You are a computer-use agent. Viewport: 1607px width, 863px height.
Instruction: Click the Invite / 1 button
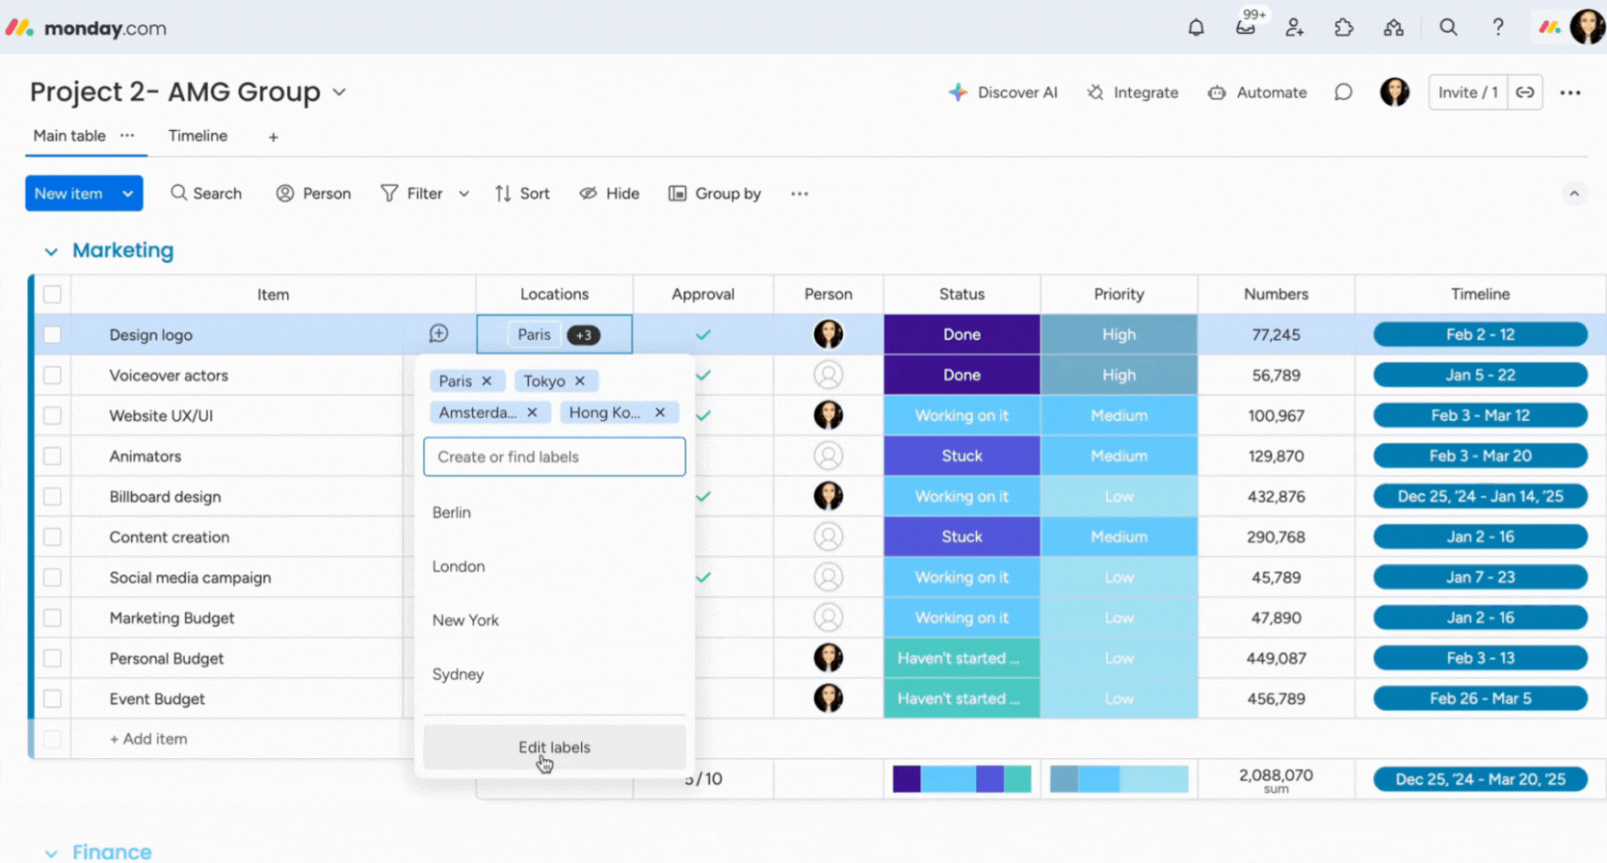pyautogui.click(x=1467, y=92)
